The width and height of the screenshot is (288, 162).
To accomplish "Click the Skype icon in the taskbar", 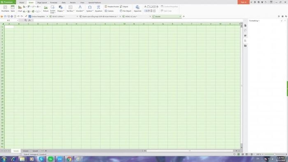I will [41, 159].
